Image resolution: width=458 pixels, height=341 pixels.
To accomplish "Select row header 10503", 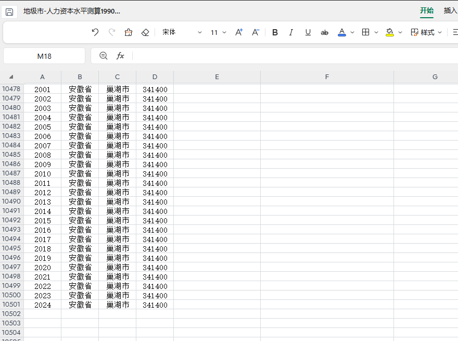I will 11,323.
